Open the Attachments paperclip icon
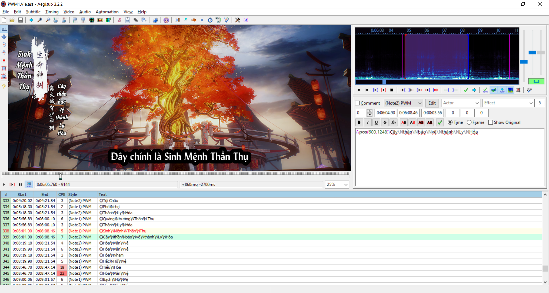 [x=136, y=20]
